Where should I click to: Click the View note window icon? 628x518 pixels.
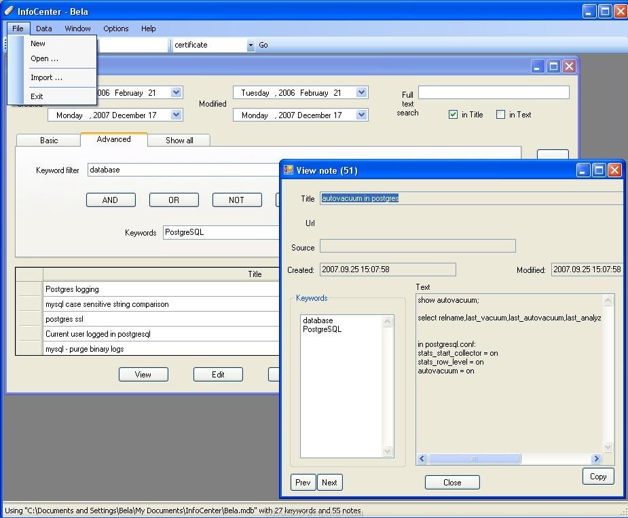289,170
